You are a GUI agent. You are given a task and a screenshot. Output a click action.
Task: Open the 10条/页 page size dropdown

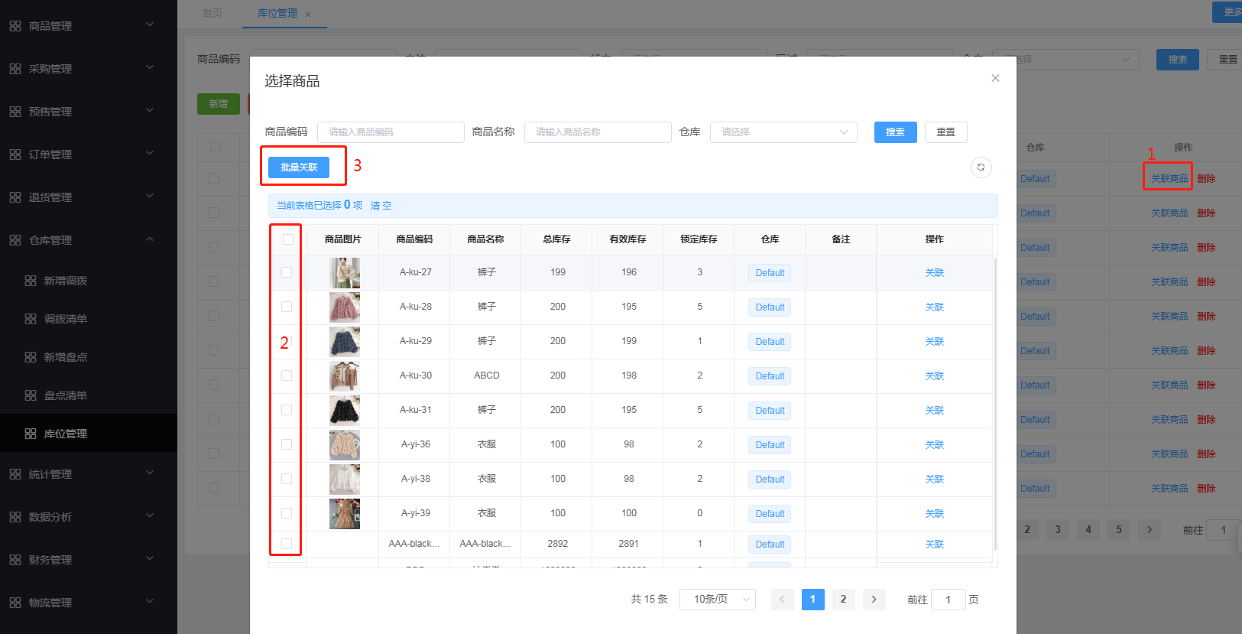pos(717,600)
